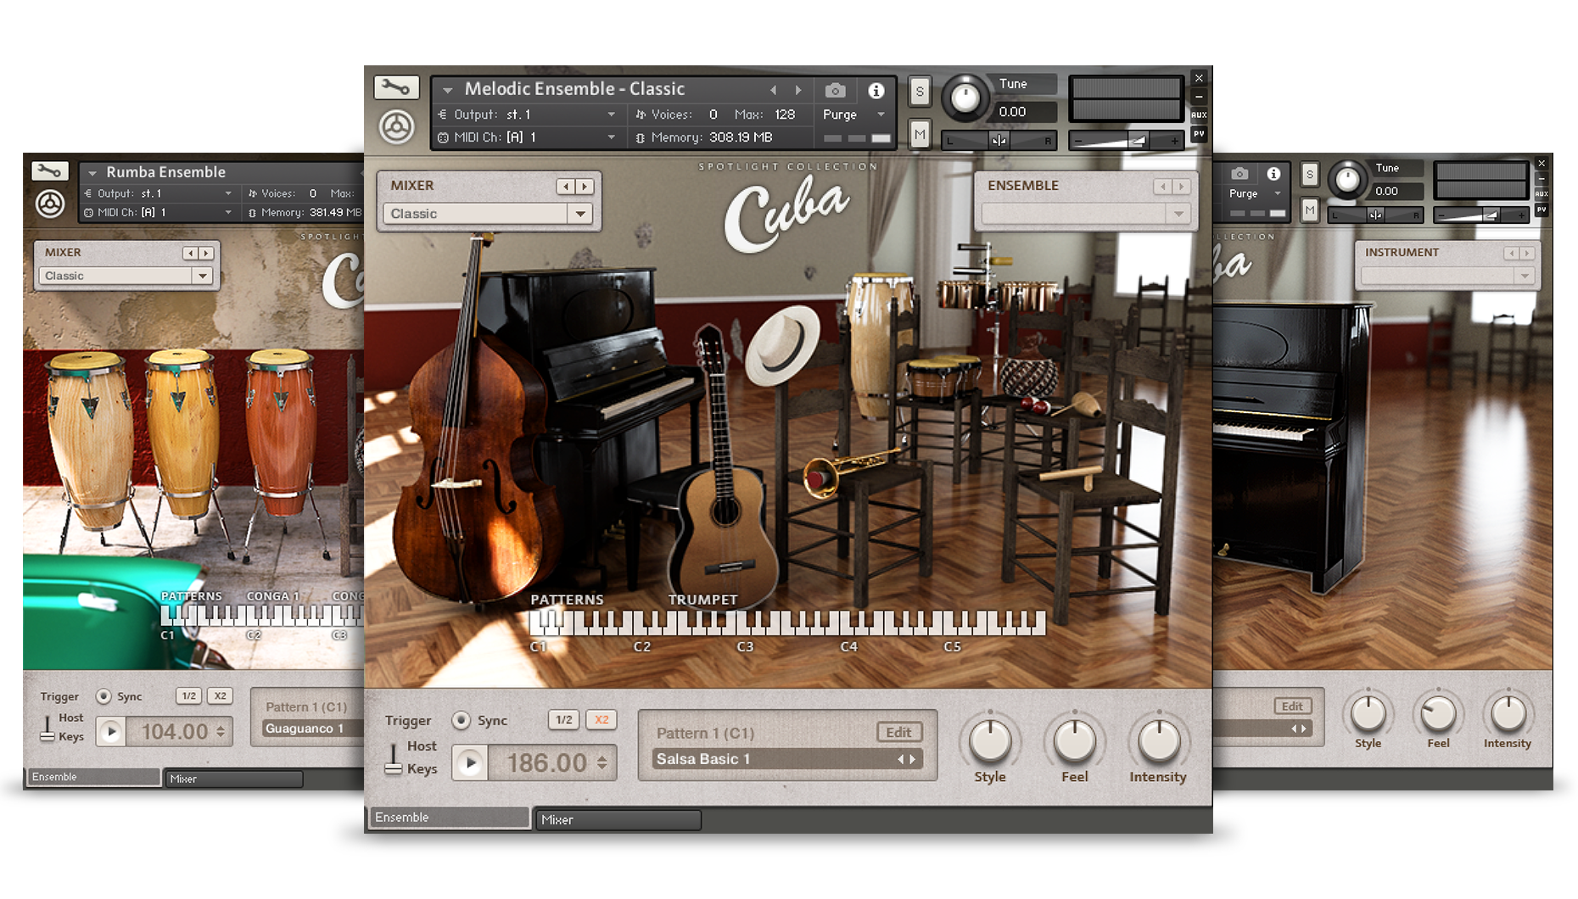The height and width of the screenshot is (899, 1578).
Task: Click Edit for Pattern 1 in Melodic Ensemble window
Action: point(898,733)
